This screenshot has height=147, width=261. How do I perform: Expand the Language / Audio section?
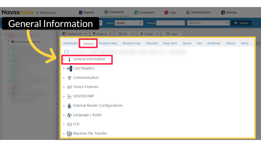(x=64, y=115)
